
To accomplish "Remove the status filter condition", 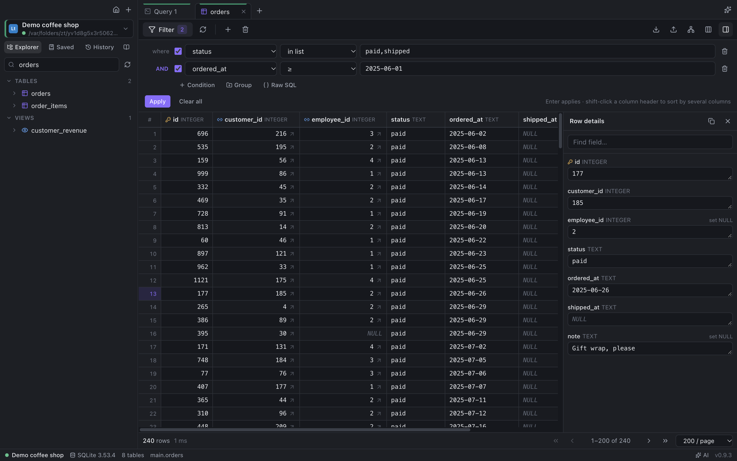I will point(724,51).
